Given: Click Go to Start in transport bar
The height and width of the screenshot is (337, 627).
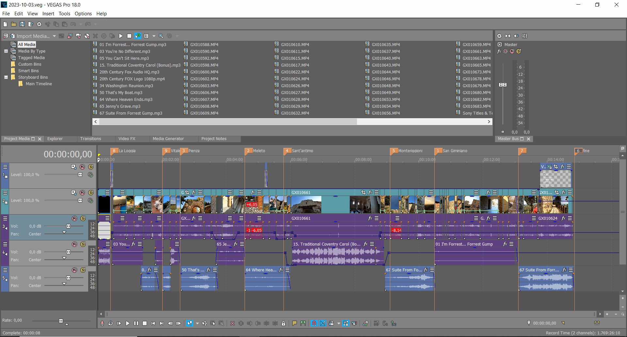Looking at the screenshot, I should tap(153, 323).
